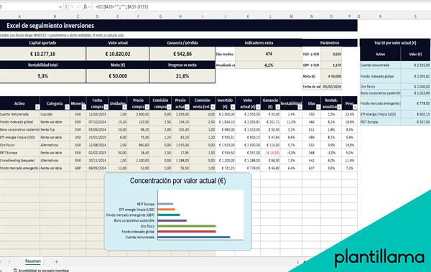Click the Top 10 por valor actual header

[395, 43]
